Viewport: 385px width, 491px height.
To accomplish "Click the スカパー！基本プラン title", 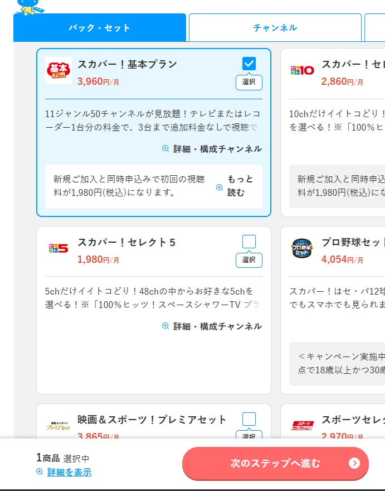I will coord(127,64).
